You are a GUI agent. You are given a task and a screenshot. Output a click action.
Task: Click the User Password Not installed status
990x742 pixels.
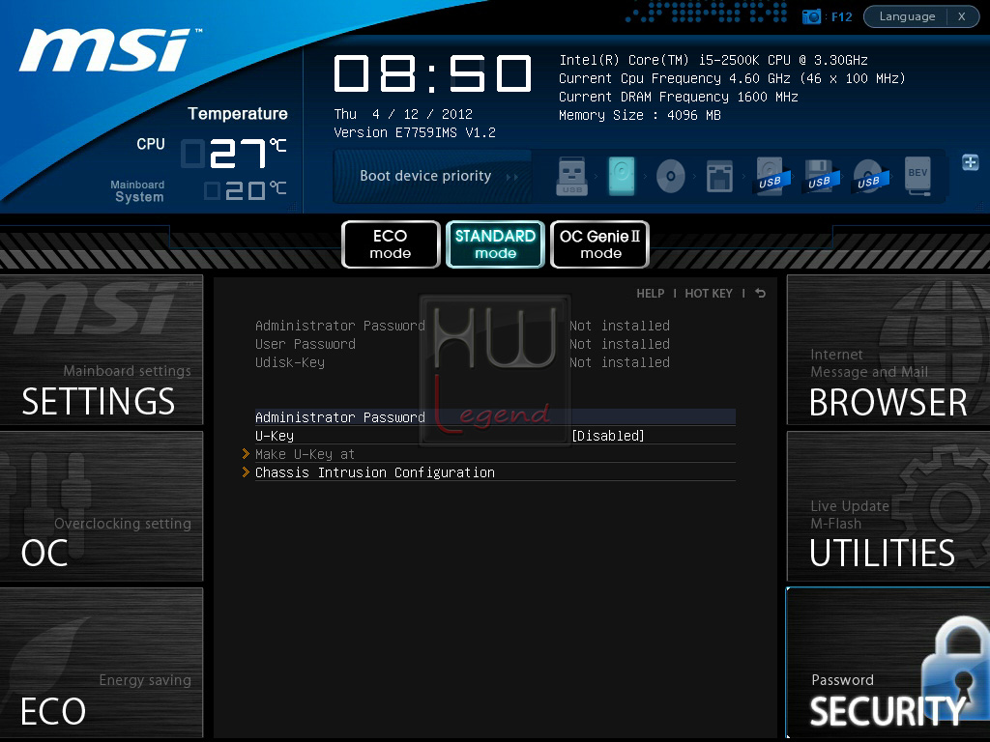click(620, 344)
